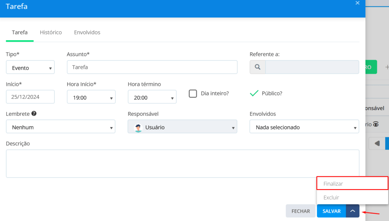Click the eye icon behind the dialog
The image size is (389, 221).
(376, 124)
